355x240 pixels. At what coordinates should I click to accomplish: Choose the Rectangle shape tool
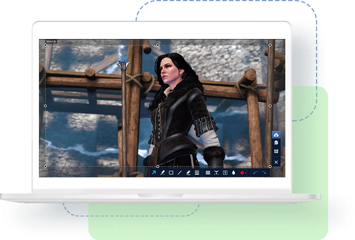[x=171, y=172]
